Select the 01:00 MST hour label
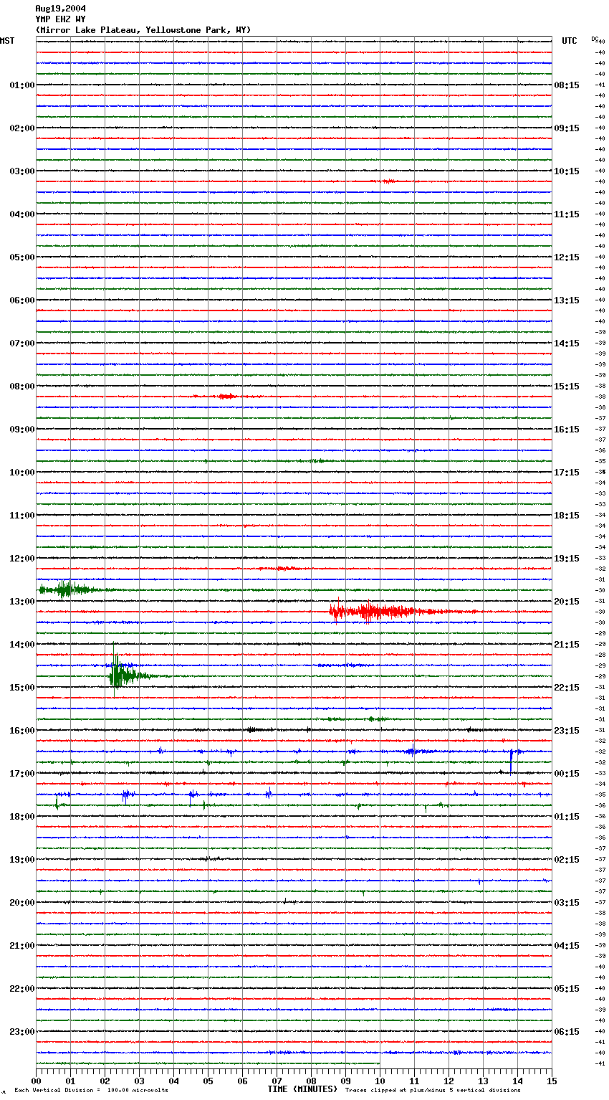Screen dimensions: 609x1100 [x=22, y=85]
